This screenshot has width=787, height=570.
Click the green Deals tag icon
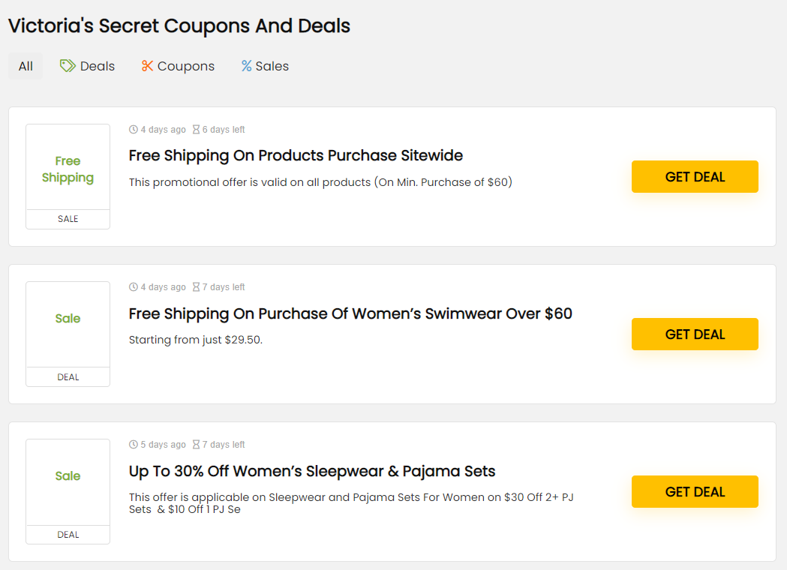coord(68,66)
